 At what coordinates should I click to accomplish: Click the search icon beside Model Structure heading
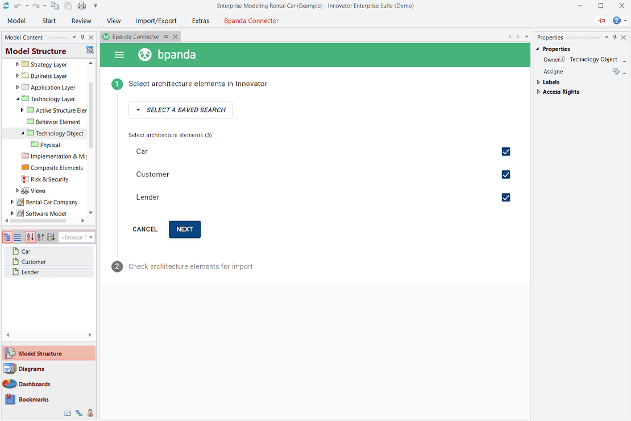point(89,50)
